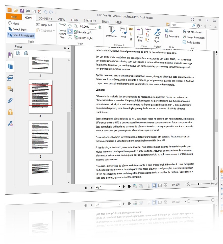Insert Audio & Video

point(191,42)
